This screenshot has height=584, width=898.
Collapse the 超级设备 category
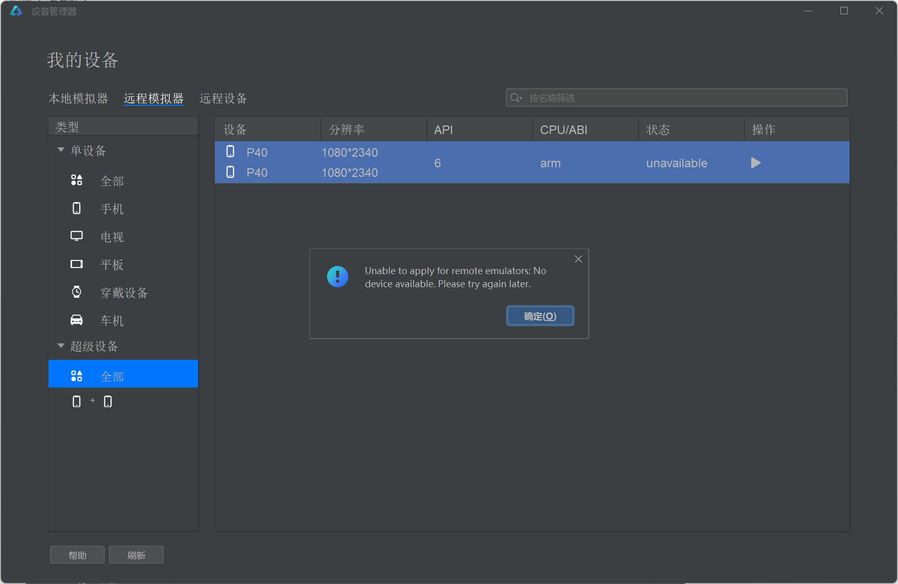click(61, 346)
